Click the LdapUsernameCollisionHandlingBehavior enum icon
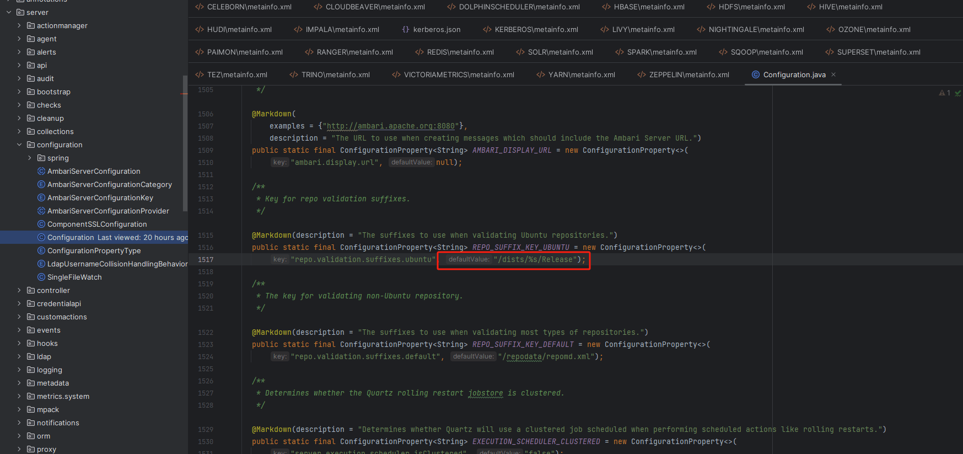 pyautogui.click(x=41, y=264)
